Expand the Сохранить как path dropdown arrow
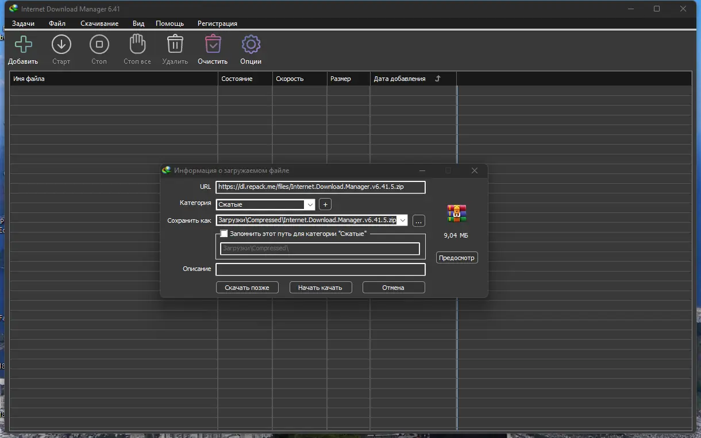The height and width of the screenshot is (438, 701). 402,220
